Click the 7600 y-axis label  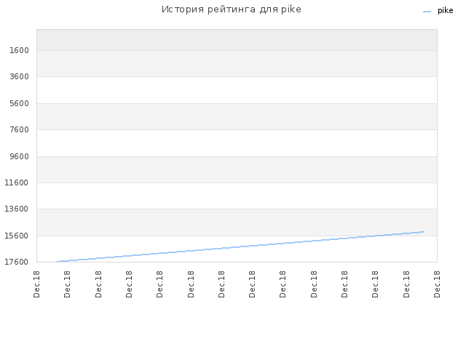[20, 129]
